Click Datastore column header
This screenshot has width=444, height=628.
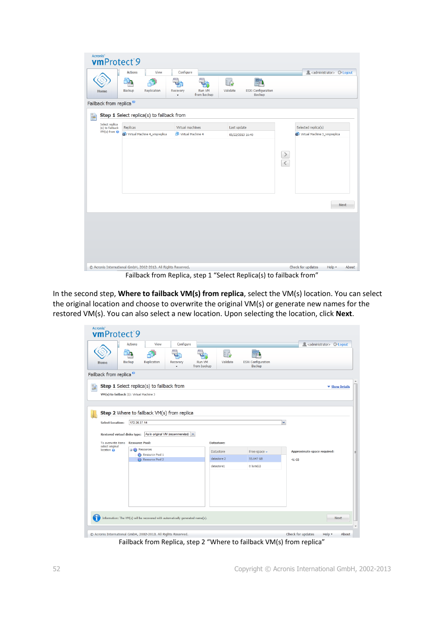(229, 452)
